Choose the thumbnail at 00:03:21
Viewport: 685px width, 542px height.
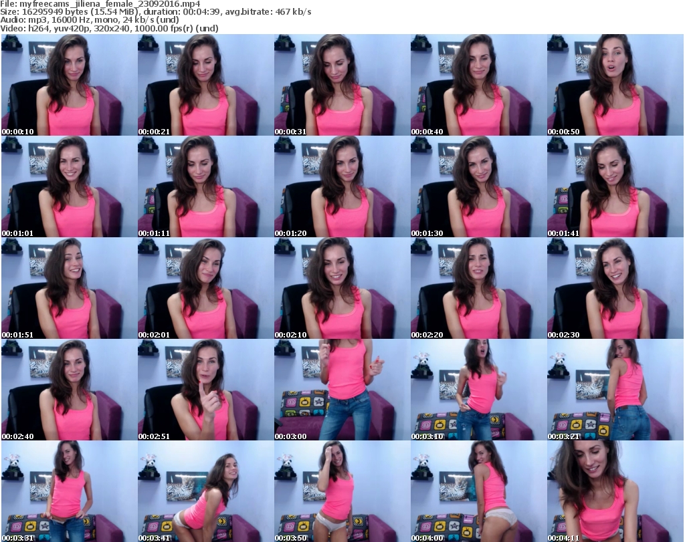coord(615,390)
